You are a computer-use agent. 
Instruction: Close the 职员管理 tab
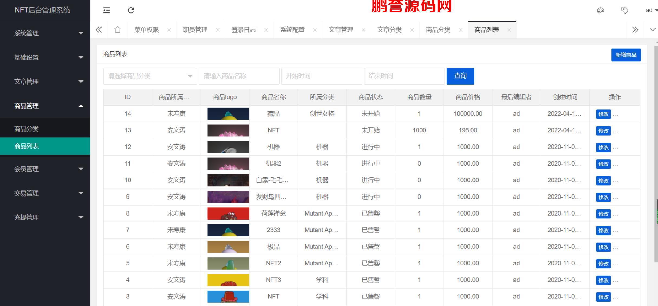[218, 30]
